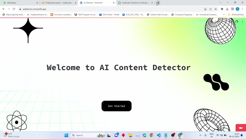Click the address bar URL field

pyautogui.click(x=110, y=9)
